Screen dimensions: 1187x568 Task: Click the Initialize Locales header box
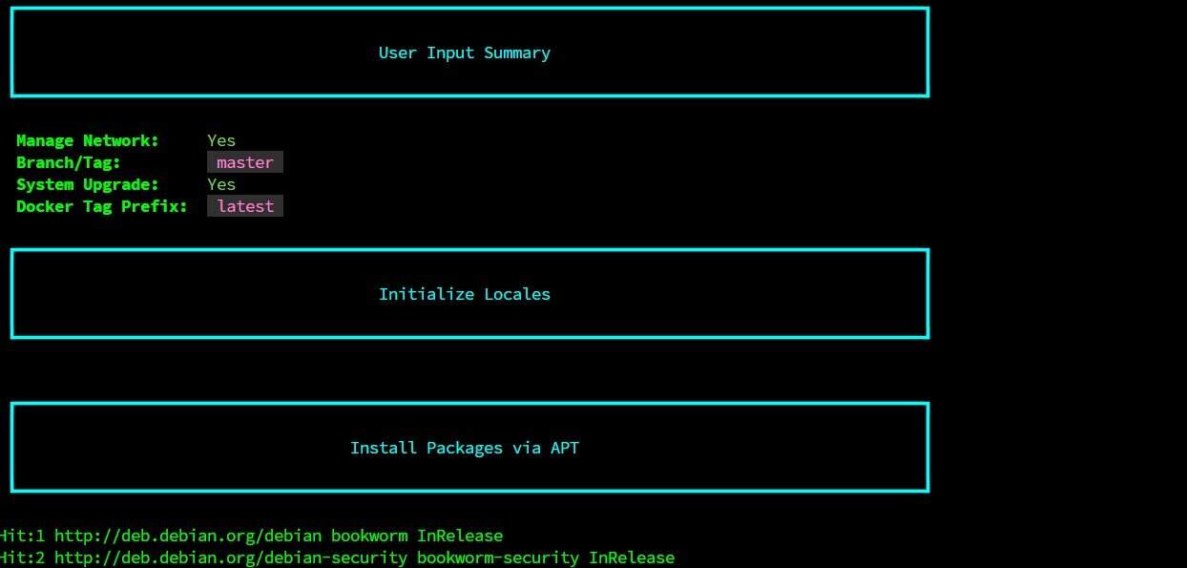click(464, 293)
